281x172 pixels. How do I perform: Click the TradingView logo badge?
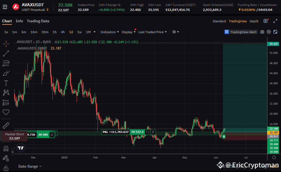coord(21,148)
